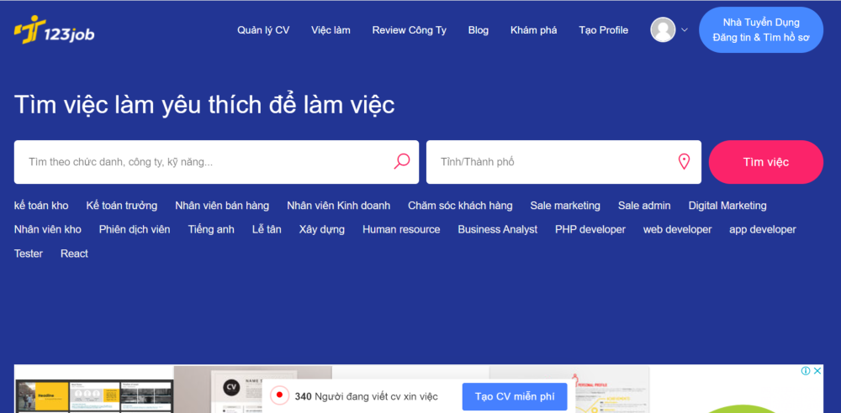Focus the Tỉnh/Thành phố field
The image size is (841, 413).
coord(563,162)
